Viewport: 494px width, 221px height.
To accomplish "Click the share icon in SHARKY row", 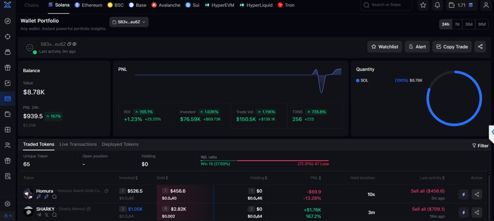I will pyautogui.click(x=477, y=212).
